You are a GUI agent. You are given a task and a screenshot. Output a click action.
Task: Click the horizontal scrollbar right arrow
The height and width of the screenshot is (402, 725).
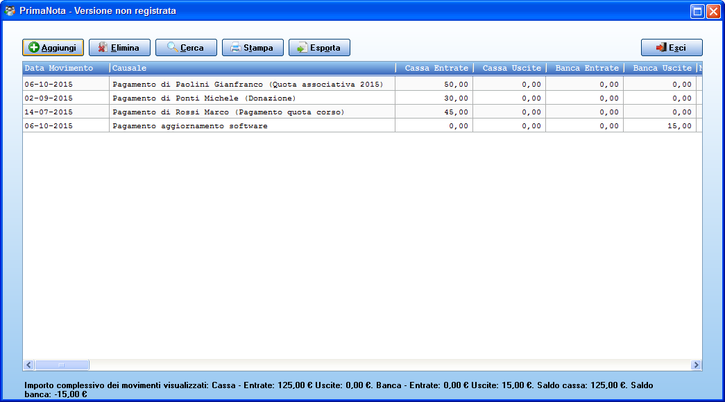pos(696,365)
